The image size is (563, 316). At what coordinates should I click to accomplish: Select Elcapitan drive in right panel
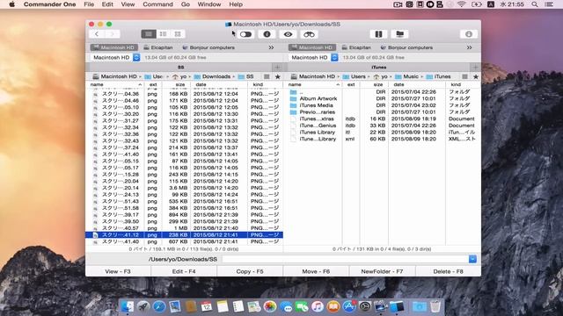point(356,47)
